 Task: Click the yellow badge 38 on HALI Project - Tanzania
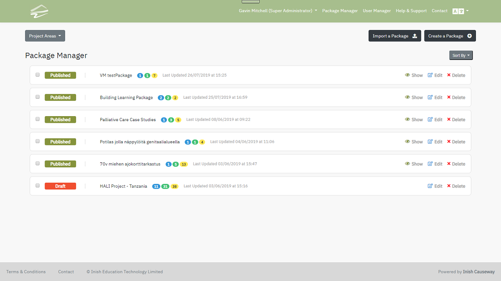[x=175, y=186]
